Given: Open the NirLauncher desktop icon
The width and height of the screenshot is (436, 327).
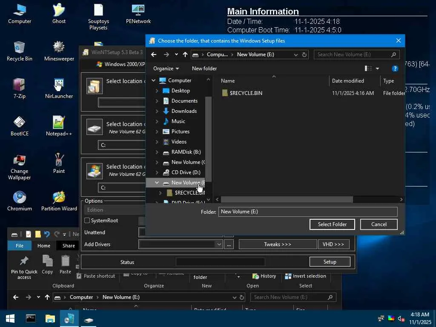Looking at the screenshot, I should (x=59, y=88).
